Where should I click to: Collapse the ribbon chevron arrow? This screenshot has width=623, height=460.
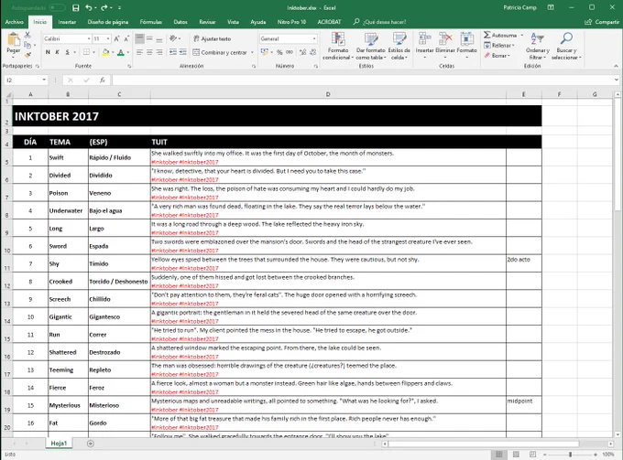click(616, 66)
